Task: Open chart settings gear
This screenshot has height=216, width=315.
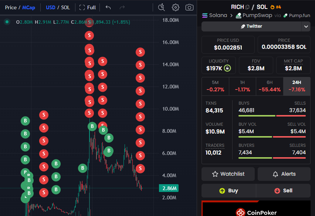Action: pyautogui.click(x=175, y=7)
